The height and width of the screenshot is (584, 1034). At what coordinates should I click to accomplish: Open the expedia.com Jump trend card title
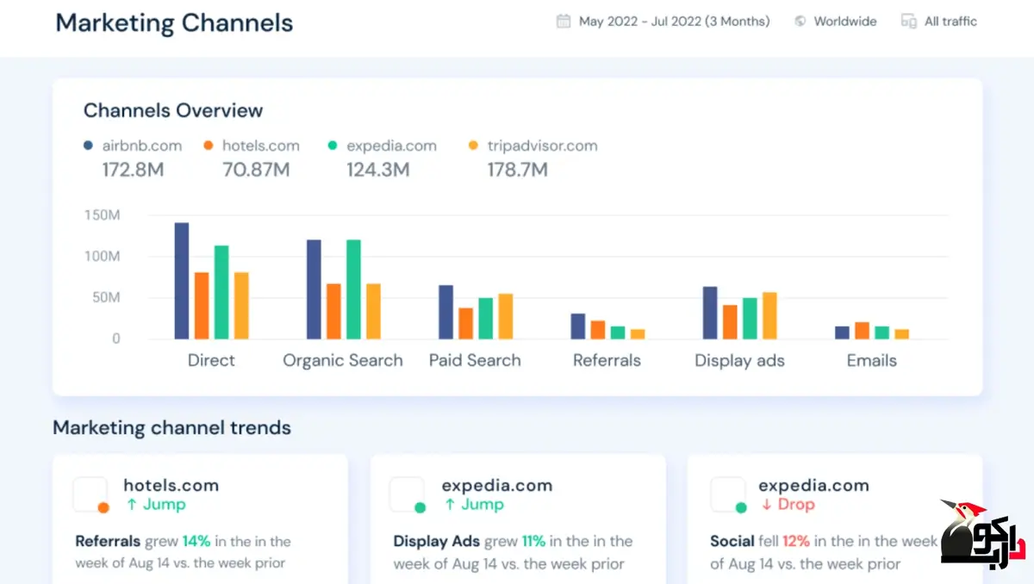tap(496, 485)
